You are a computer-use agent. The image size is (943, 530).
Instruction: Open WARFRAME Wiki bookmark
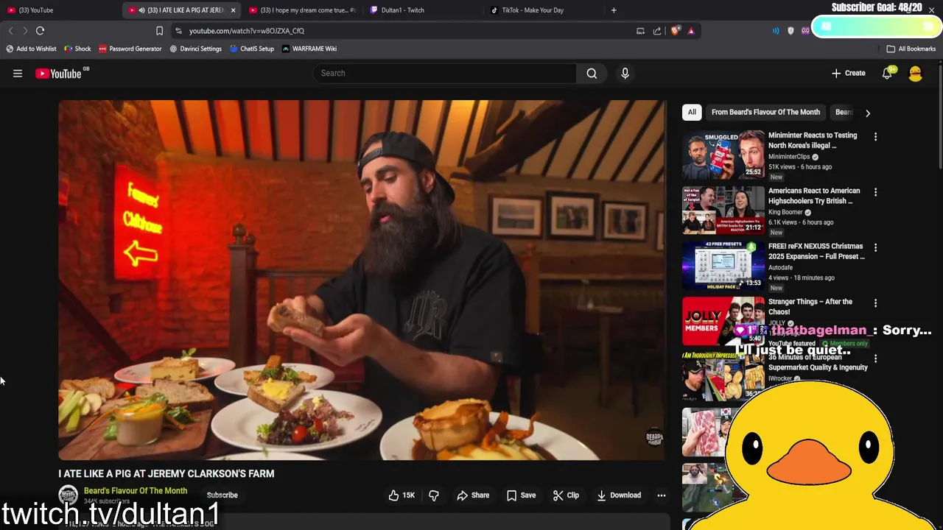coord(309,49)
